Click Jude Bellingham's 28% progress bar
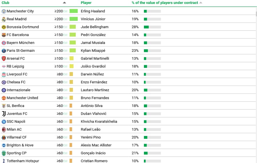The width and height of the screenshot is (257, 163). (152, 27)
